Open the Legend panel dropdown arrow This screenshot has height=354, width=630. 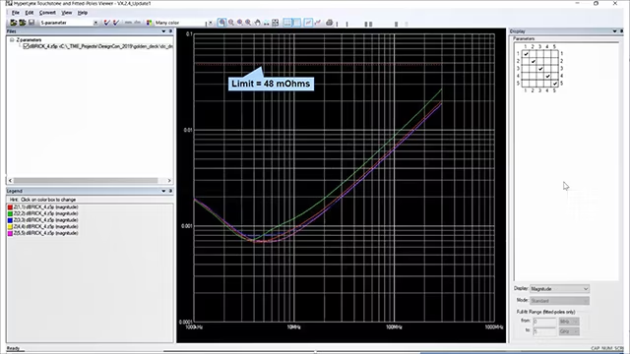(163, 191)
